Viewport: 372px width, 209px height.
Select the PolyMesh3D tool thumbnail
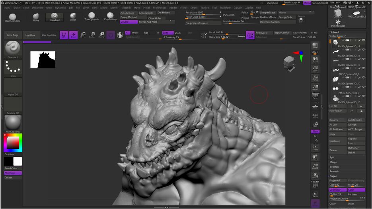point(338,23)
